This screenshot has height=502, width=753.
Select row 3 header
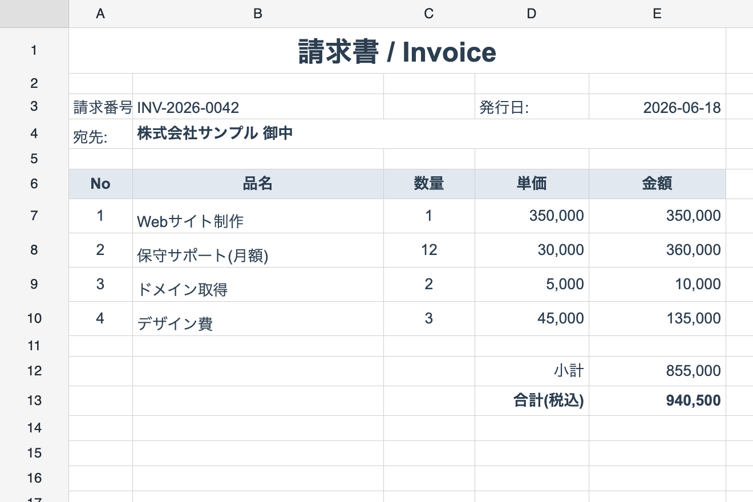pyautogui.click(x=34, y=106)
